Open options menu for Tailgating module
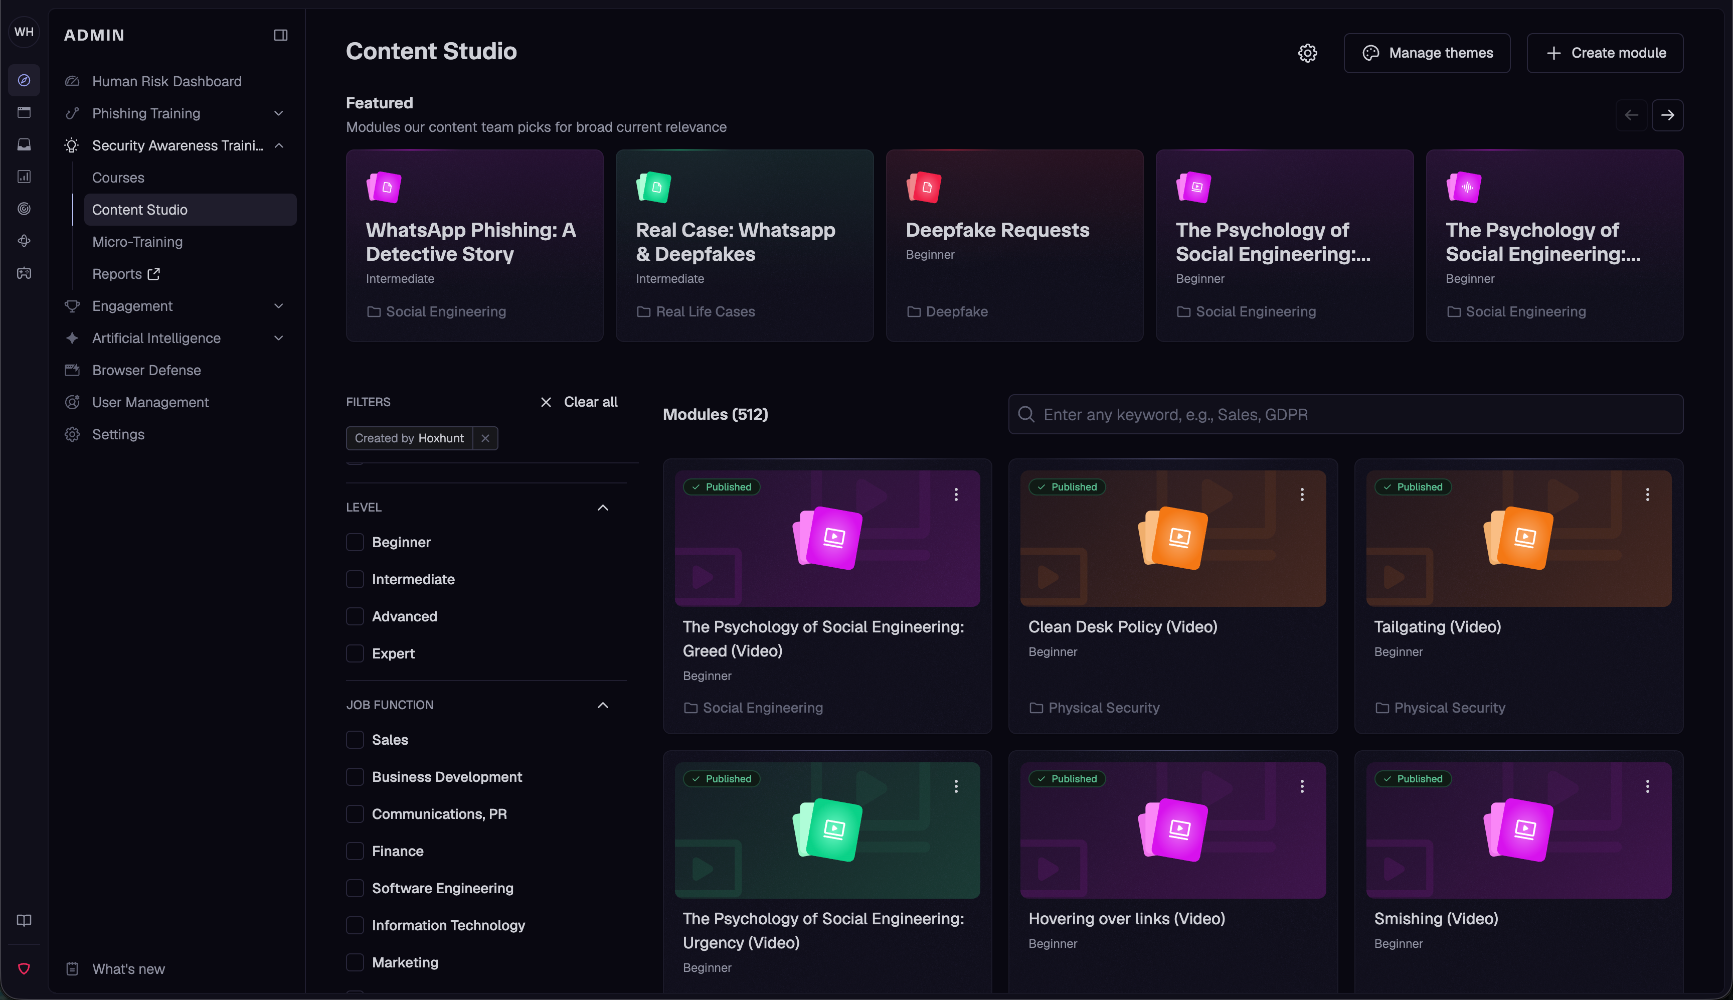Image resolution: width=1733 pixels, height=1000 pixels. tap(1647, 494)
